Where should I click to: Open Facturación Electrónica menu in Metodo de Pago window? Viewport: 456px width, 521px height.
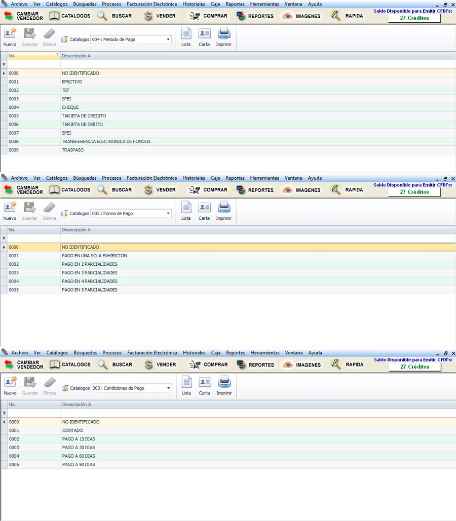151,4
